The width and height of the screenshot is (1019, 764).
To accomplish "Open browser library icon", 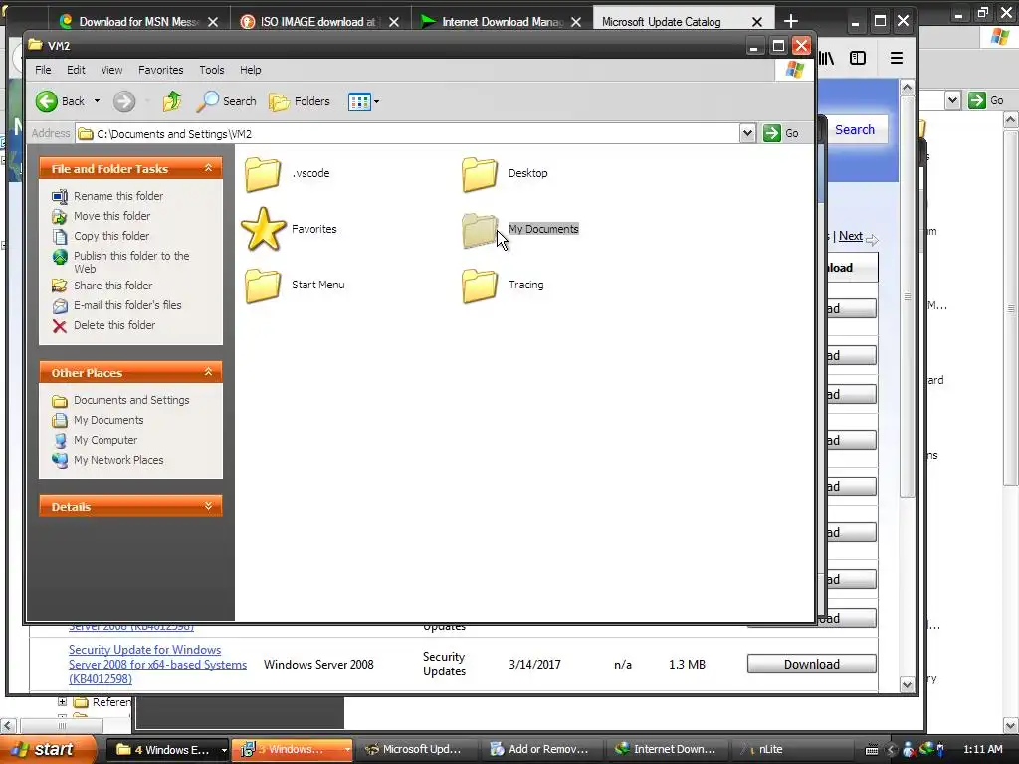I will coord(827,58).
